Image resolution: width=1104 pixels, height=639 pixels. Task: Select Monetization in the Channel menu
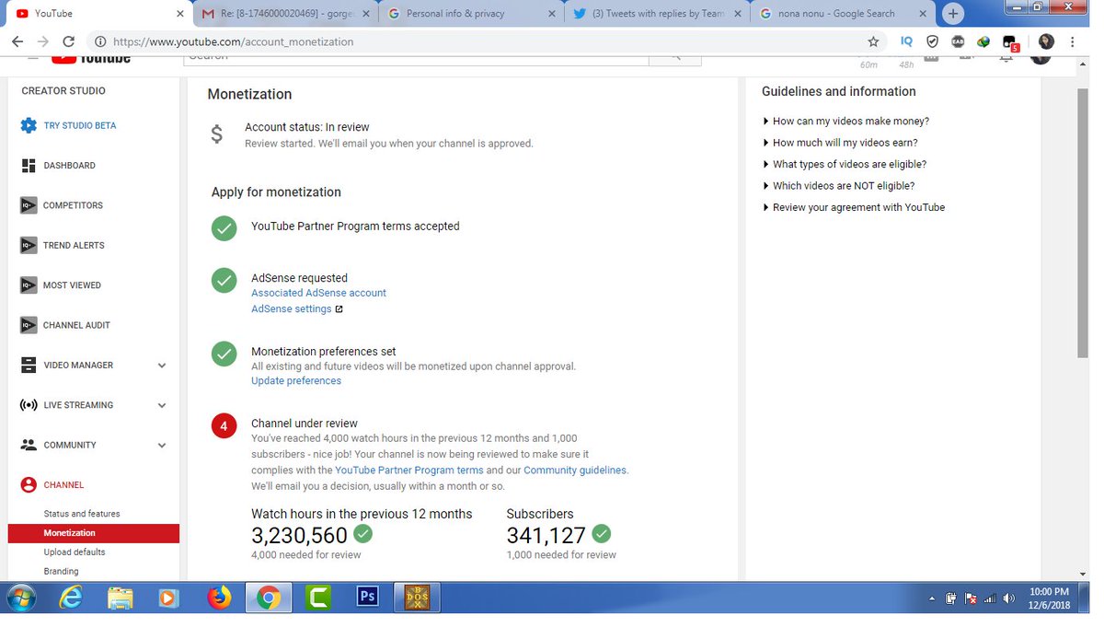click(x=94, y=533)
